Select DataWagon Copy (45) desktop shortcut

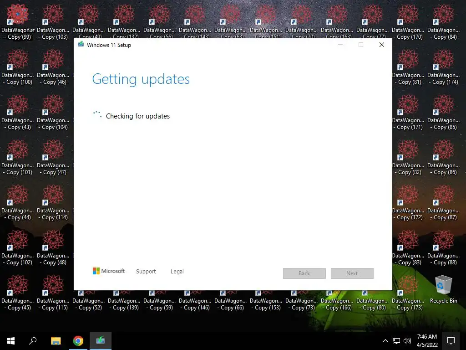(x=18, y=293)
